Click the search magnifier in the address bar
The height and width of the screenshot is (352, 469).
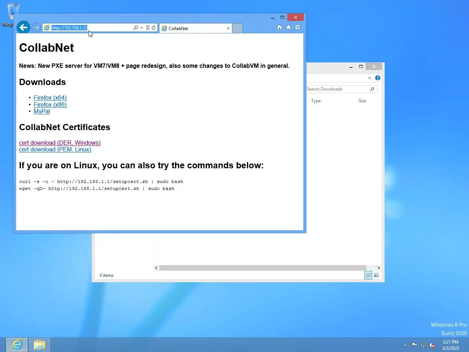click(136, 28)
